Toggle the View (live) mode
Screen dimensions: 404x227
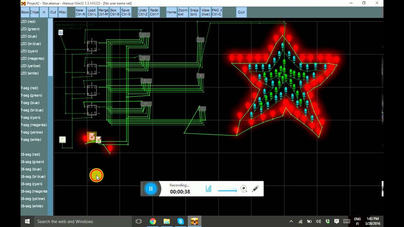click(x=205, y=12)
